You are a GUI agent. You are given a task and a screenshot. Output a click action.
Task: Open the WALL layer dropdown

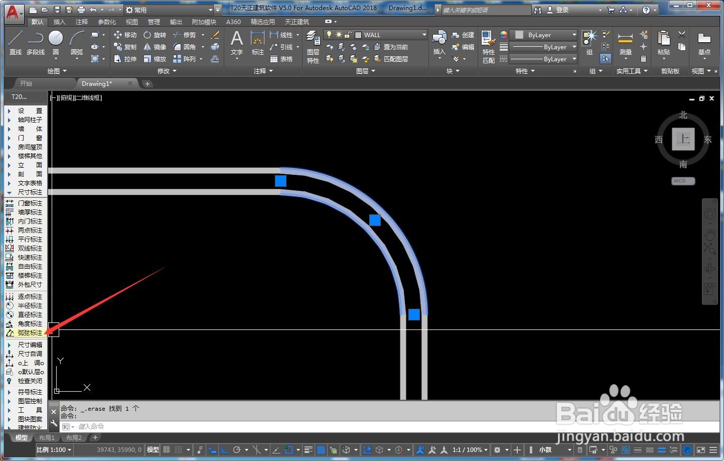[424, 35]
